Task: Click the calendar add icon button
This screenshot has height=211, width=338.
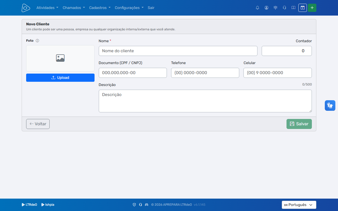Action: pyautogui.click(x=303, y=8)
